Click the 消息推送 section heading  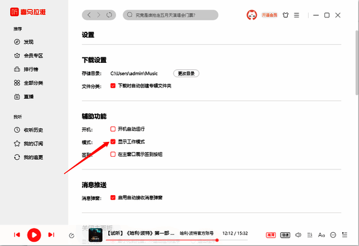pos(94,185)
